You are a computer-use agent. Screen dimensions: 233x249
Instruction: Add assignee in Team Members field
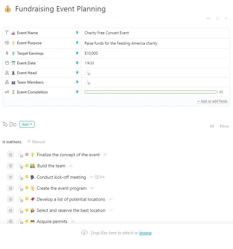(87, 82)
